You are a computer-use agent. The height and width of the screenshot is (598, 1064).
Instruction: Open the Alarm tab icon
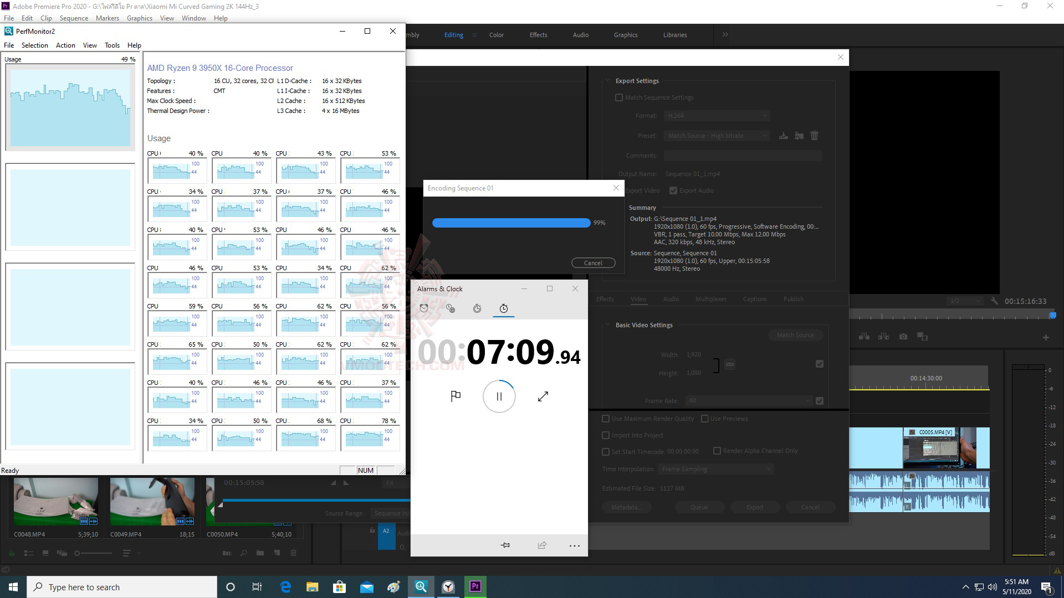pos(424,308)
